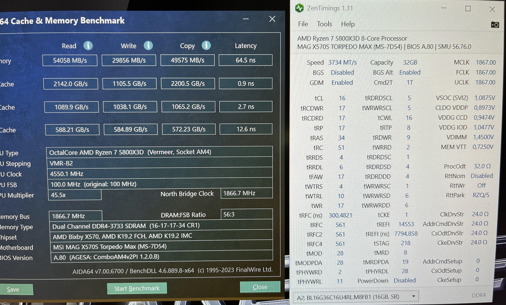Select the memory read value 54058 MB/s
Viewport: 506px width, 305px height.
click(70, 61)
